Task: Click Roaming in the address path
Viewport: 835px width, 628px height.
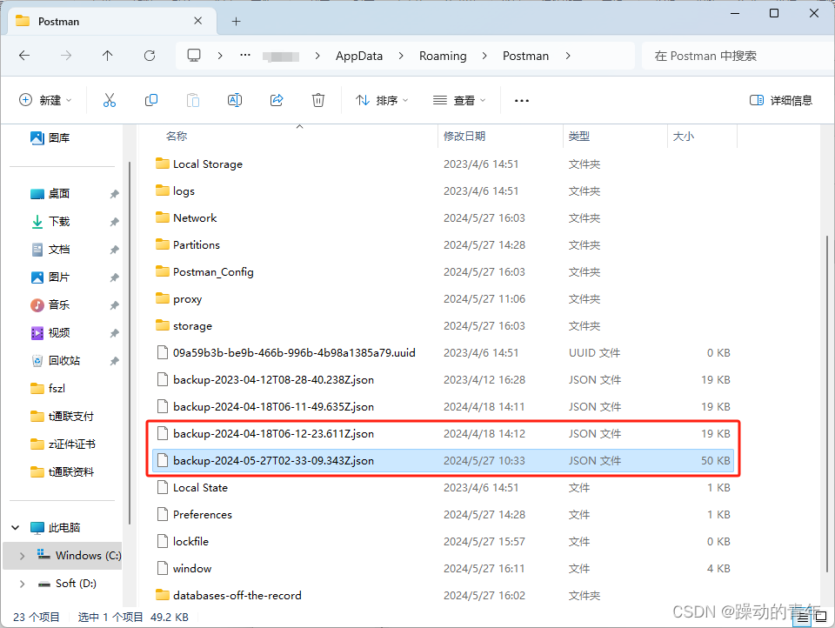Action: point(443,56)
